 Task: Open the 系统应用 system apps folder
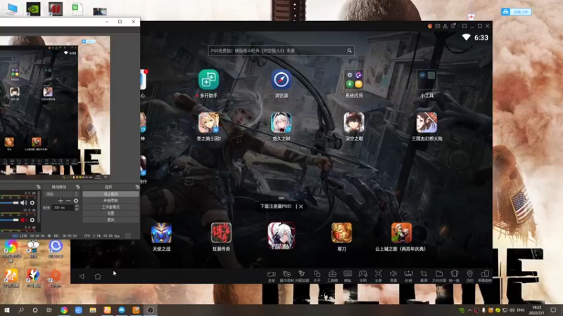coord(354,79)
